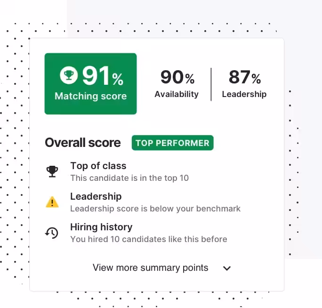Click 'This candidate is in the top 10'
The height and width of the screenshot is (308, 322).
(129, 178)
